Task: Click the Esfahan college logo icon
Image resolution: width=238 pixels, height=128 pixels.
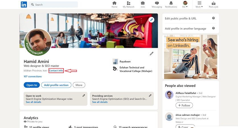Action: (115, 69)
